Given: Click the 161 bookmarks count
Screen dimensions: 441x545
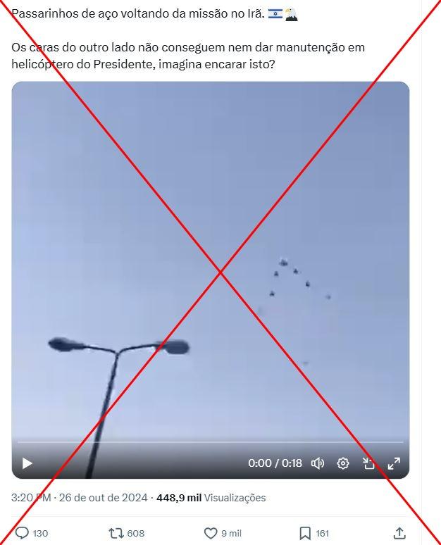Looking at the screenshot, I should pos(323,533).
